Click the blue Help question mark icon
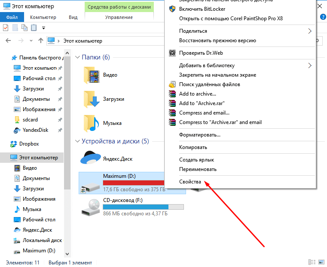The image size is (327, 267). (323, 17)
